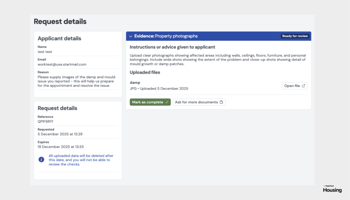Click the checkmark icon on Mark as complete
The height and width of the screenshot is (200, 350).
point(167,102)
